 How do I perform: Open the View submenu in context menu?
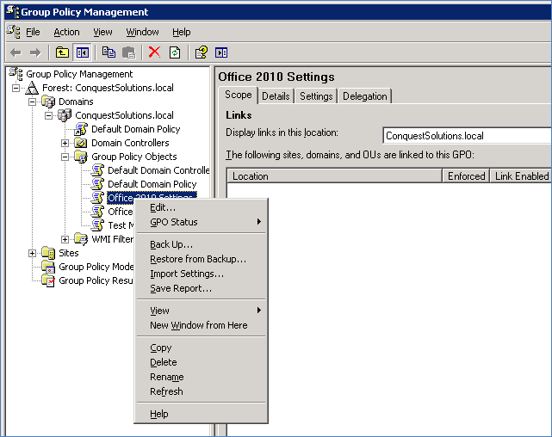pyautogui.click(x=201, y=311)
